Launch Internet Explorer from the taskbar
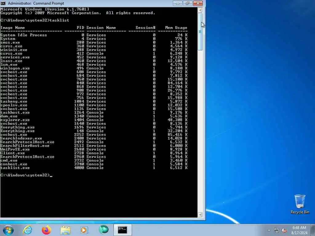315x236 pixels. 27,230
